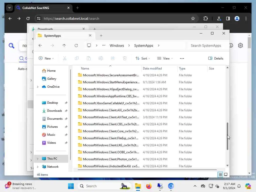Reload the SearXNG page in Chrome
The image size is (256, 192).
pos(28,18)
